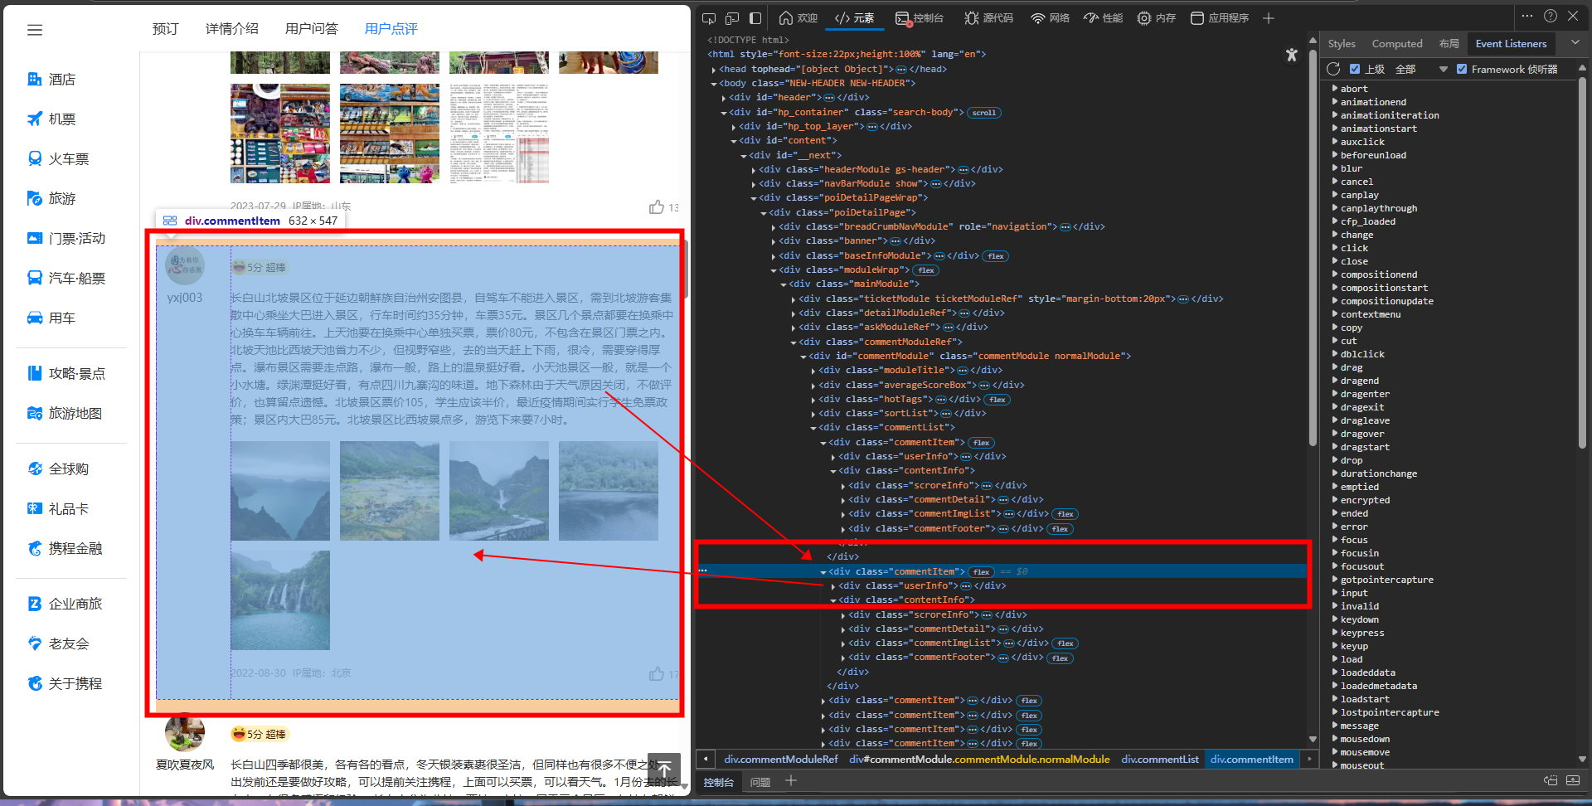1592x806 pixels.
Task: Open the hamburger menu in the Ctrip sidebar
Action: pos(35,30)
